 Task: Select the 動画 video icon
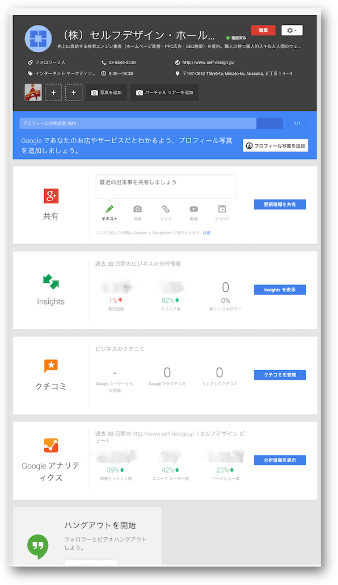[194, 209]
